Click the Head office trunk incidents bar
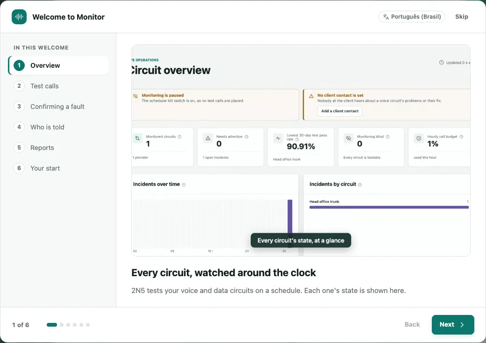This screenshot has width=486, height=343. (389, 207)
